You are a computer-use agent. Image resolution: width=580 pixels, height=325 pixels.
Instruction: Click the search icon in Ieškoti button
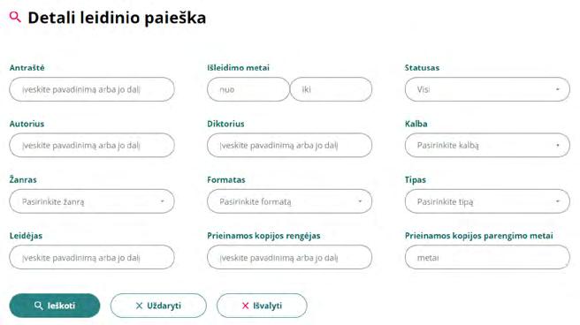coord(39,306)
